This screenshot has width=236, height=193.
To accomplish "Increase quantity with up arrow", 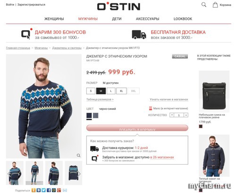I will pyautogui.click(x=186, y=115).
